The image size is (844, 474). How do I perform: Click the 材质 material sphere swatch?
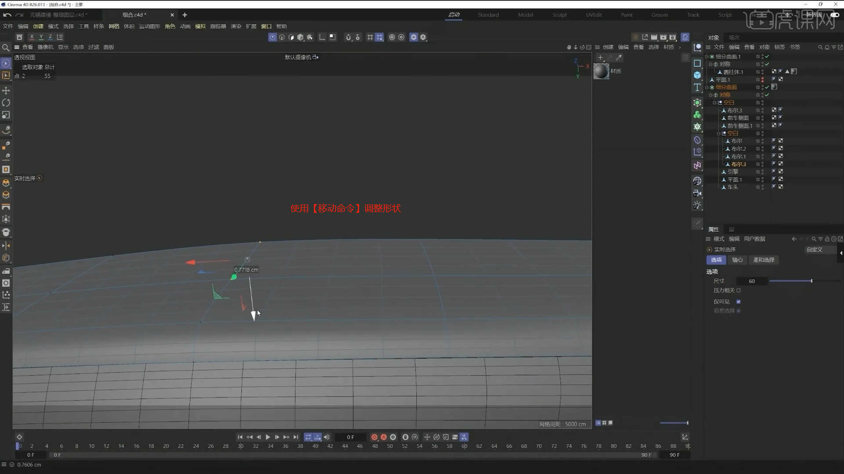(601, 72)
